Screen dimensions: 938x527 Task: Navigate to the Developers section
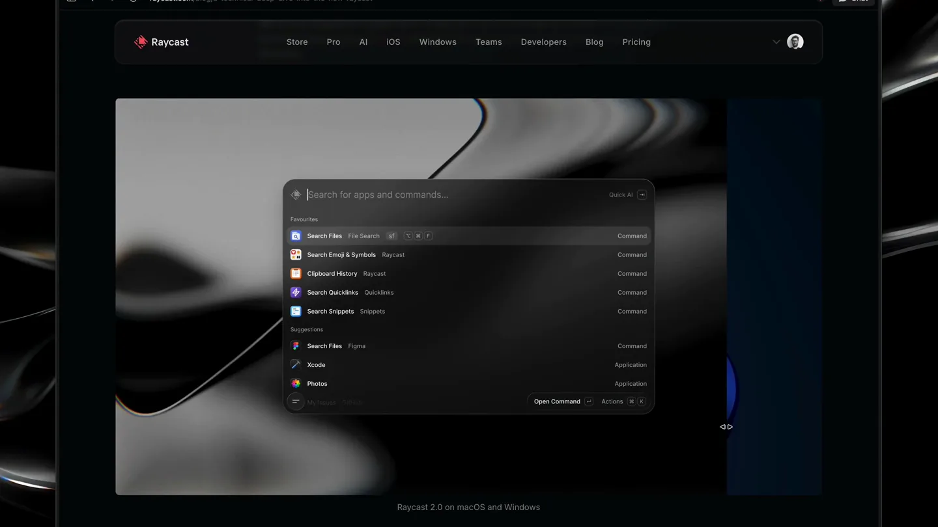tap(544, 42)
